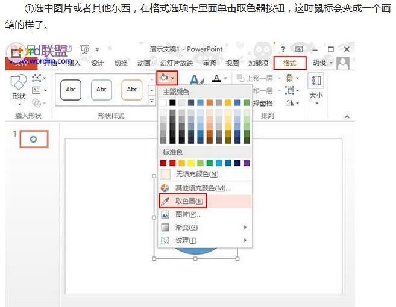The height and width of the screenshot is (307, 396).
Task: Expand the 纹理(T) texture submenu
Action: point(204,240)
